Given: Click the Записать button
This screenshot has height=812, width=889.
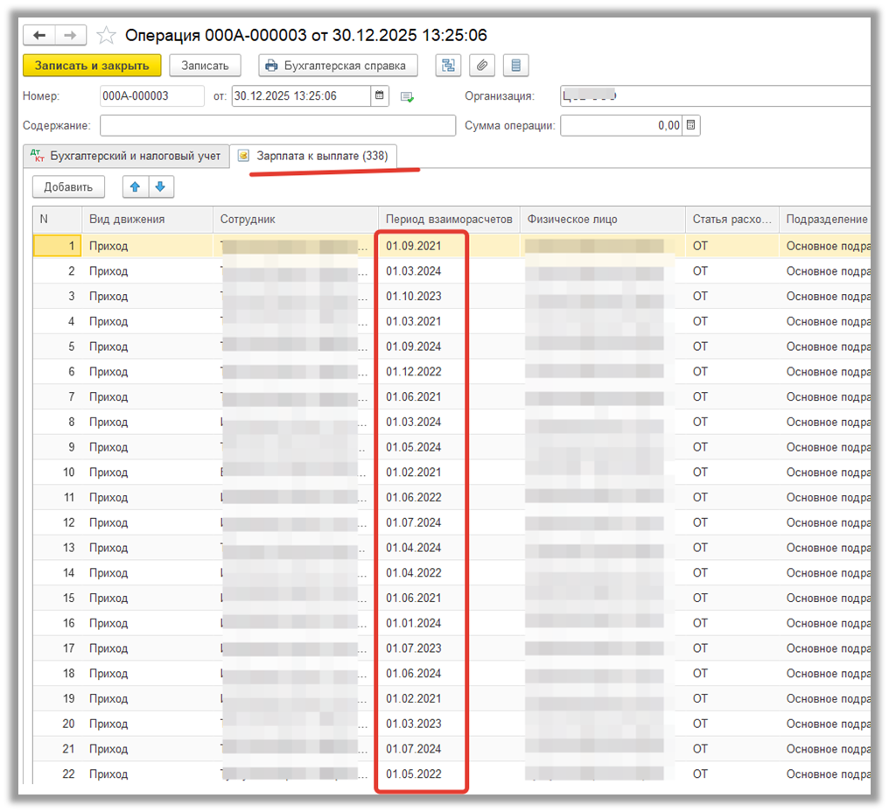Looking at the screenshot, I should click(x=205, y=66).
